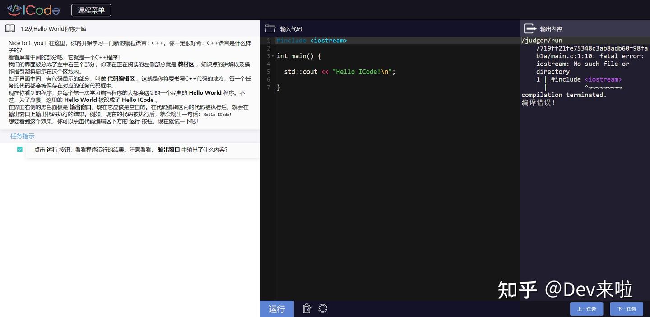Click the book icon beside lesson title
650x317 pixels.
point(10,28)
